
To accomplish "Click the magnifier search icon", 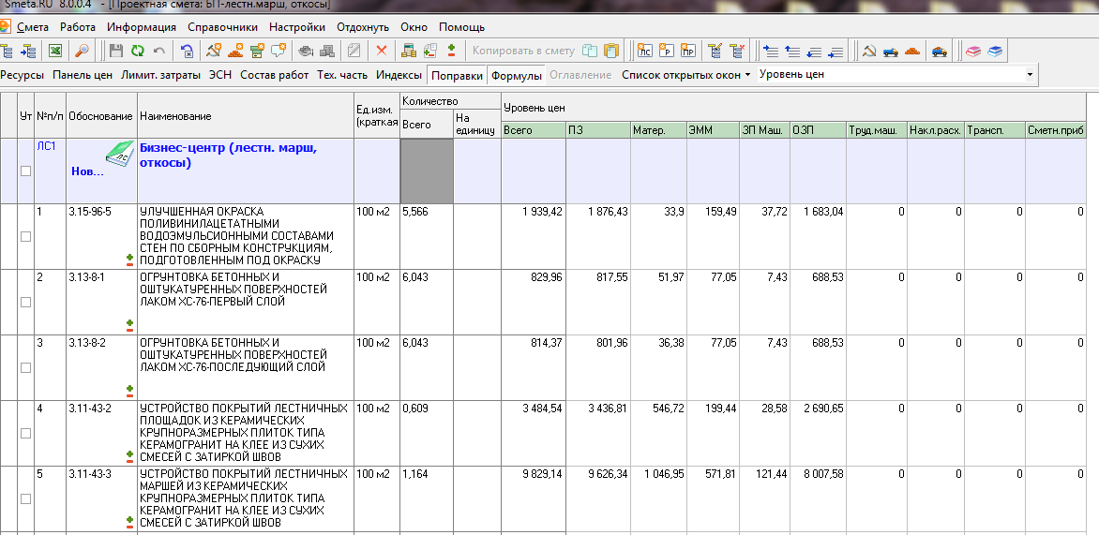I will [83, 51].
